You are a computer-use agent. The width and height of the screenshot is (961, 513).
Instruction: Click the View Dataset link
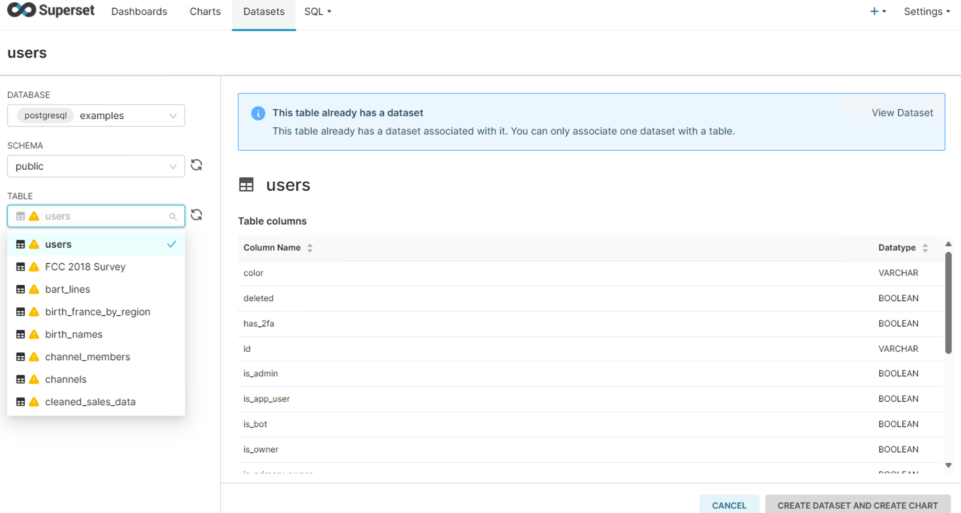902,113
